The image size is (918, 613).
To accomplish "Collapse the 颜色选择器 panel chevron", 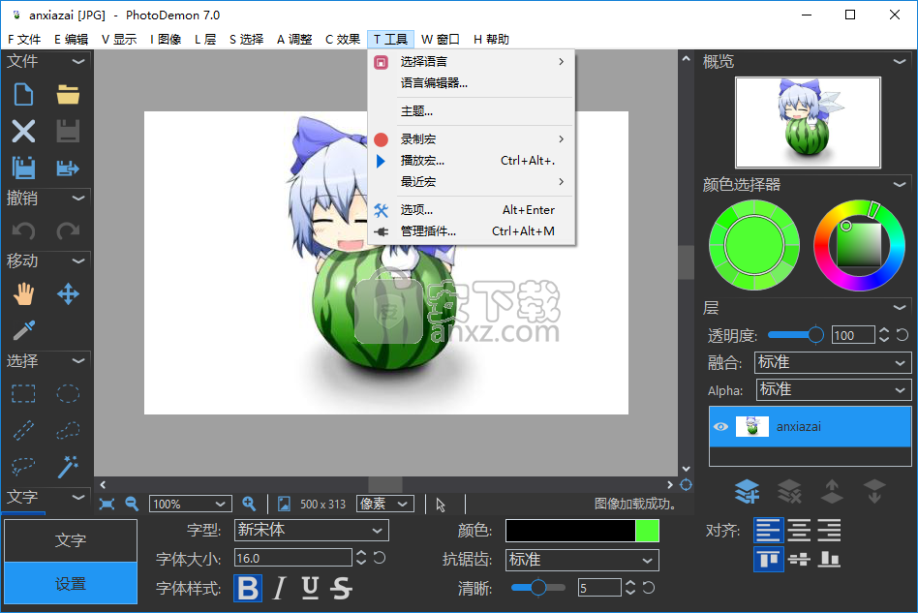I will (900, 184).
